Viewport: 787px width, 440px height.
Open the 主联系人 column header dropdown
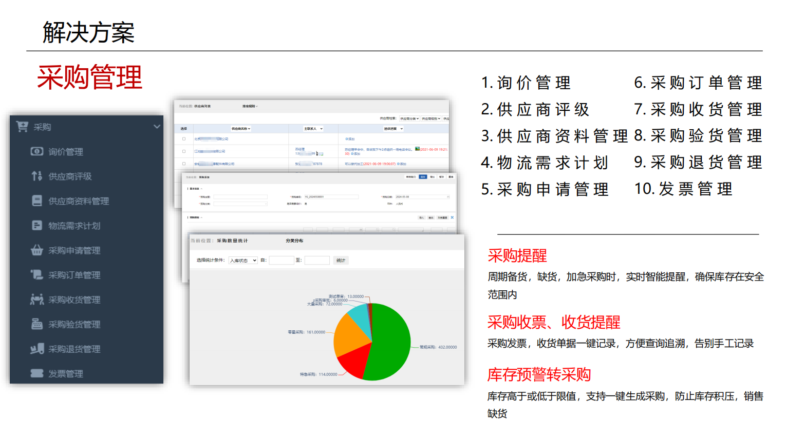(313, 129)
